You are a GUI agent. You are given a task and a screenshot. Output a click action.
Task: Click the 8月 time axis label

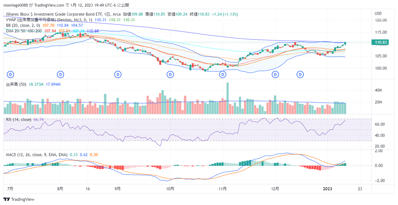click(x=60, y=189)
